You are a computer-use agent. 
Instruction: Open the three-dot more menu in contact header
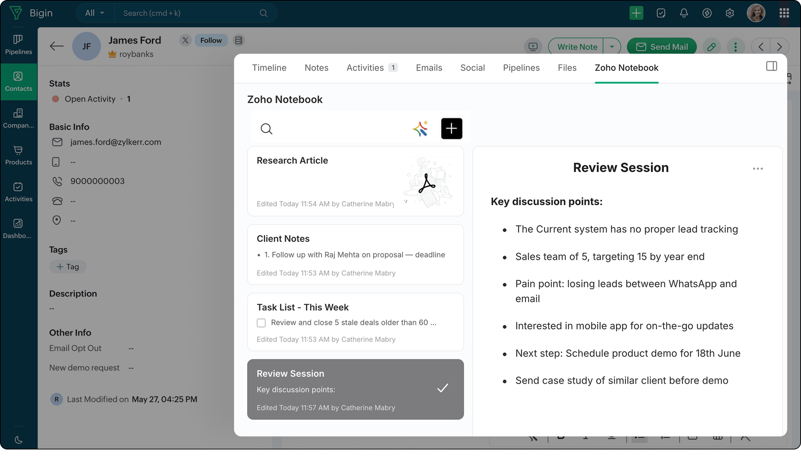736,47
